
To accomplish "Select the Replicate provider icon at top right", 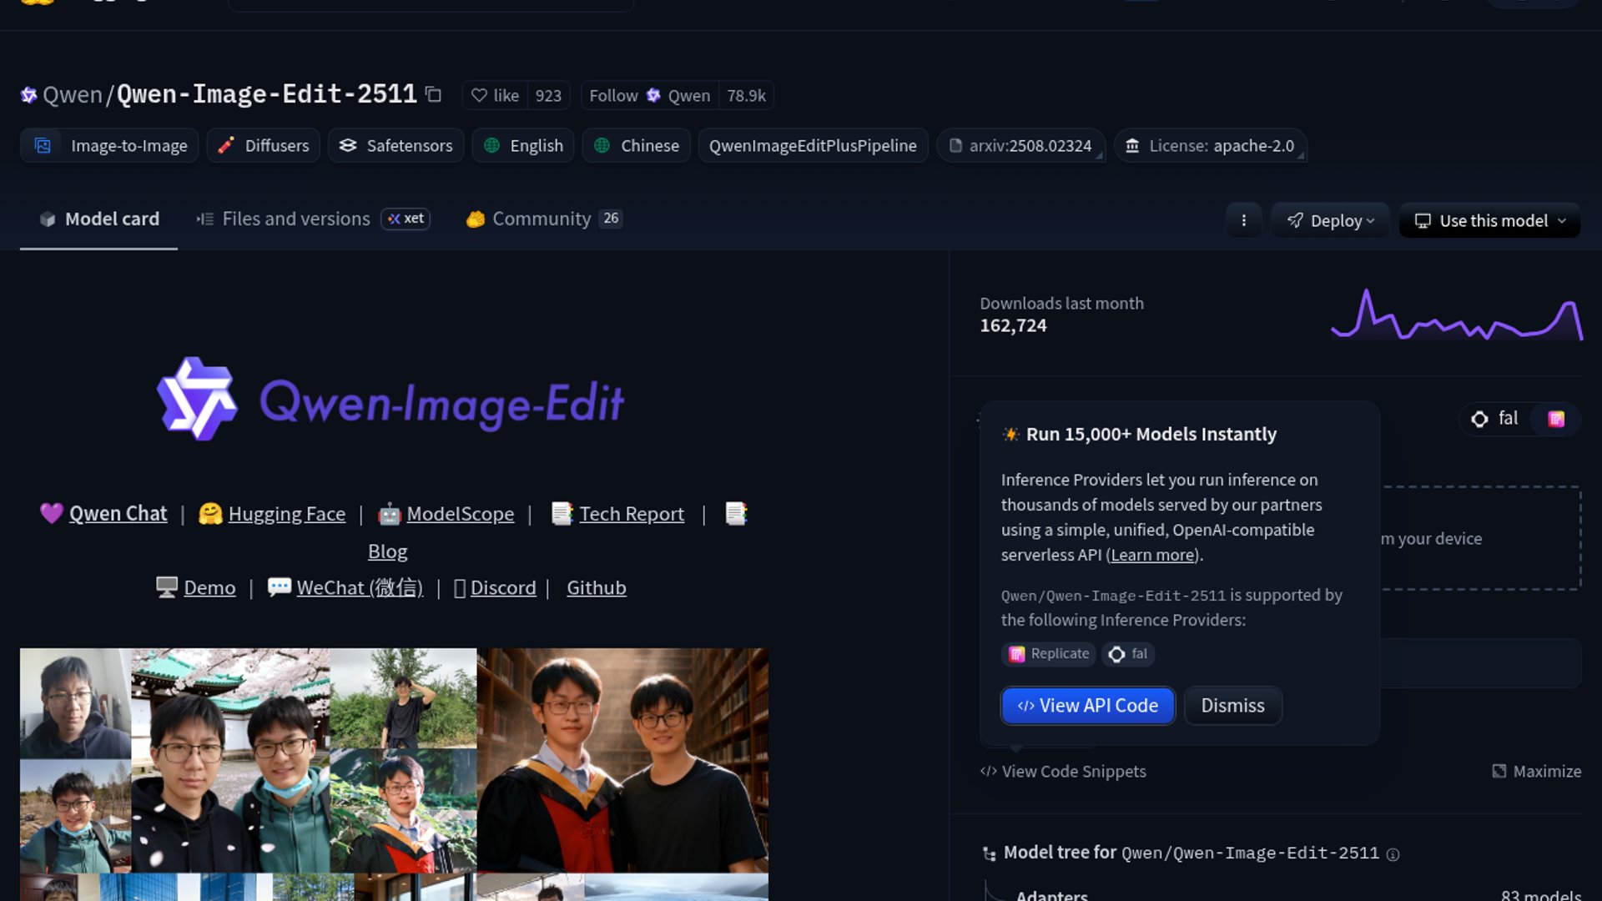I will click(1556, 419).
